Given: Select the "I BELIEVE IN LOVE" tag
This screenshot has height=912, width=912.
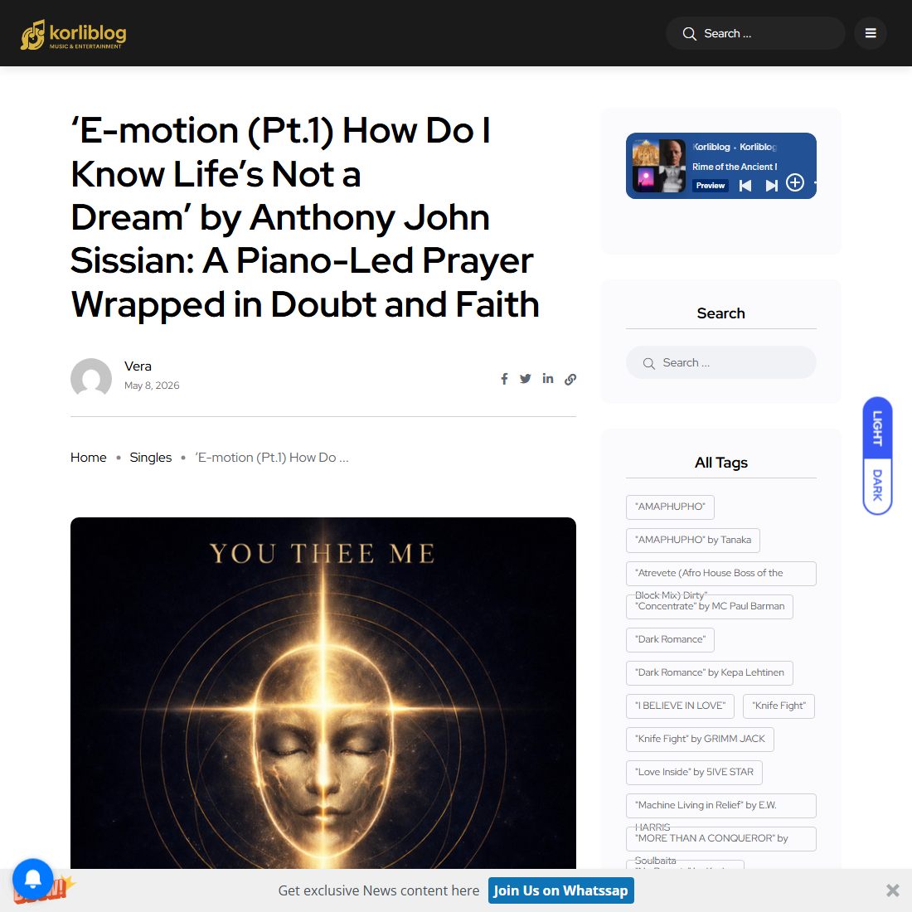Looking at the screenshot, I should pos(680,706).
